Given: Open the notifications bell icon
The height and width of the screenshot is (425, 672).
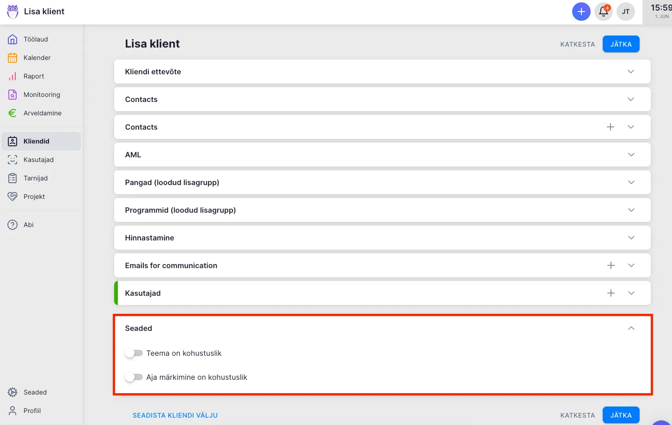Looking at the screenshot, I should tap(603, 12).
